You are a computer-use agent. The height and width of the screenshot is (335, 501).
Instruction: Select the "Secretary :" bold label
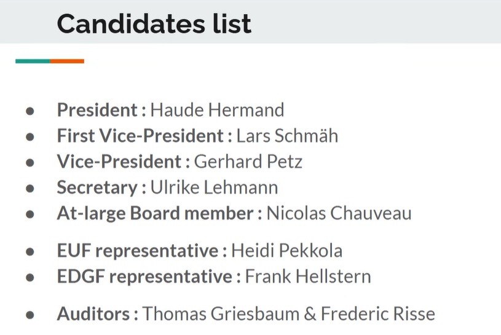(101, 187)
